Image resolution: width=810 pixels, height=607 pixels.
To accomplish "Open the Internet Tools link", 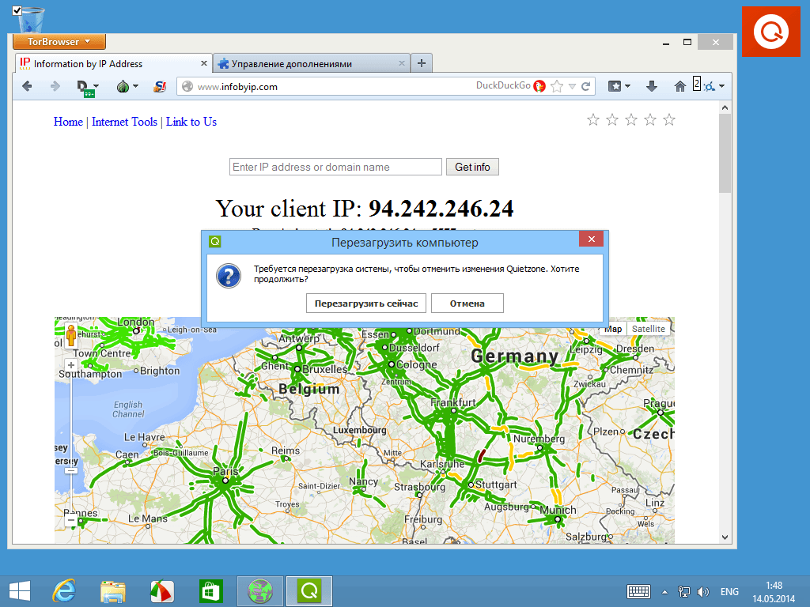I will pos(124,122).
